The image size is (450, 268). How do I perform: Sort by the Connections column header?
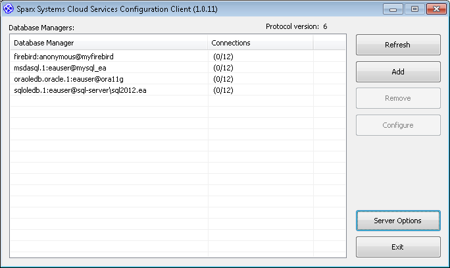(260, 43)
